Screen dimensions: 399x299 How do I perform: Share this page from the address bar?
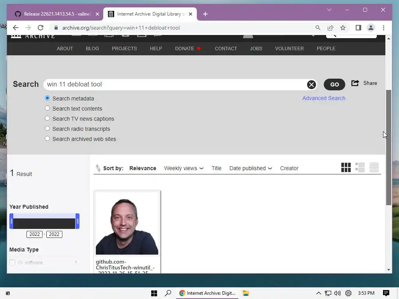tap(330, 28)
